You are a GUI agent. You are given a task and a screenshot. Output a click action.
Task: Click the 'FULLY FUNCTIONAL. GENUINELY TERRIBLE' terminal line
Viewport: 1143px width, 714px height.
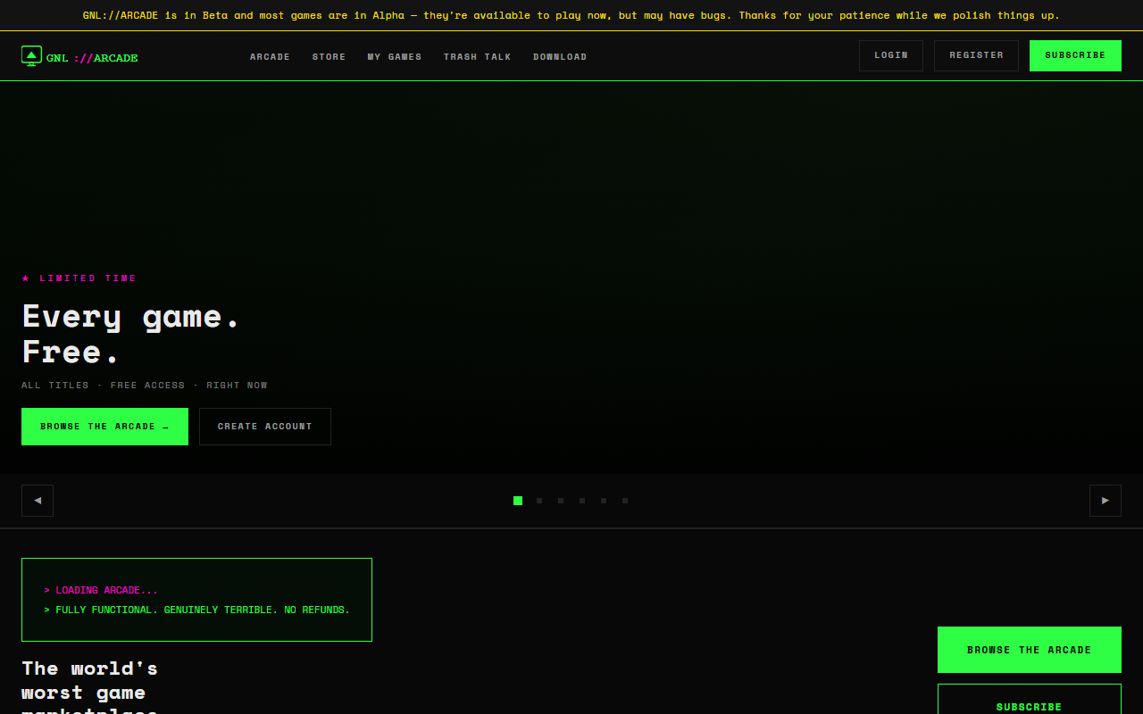[x=196, y=610]
